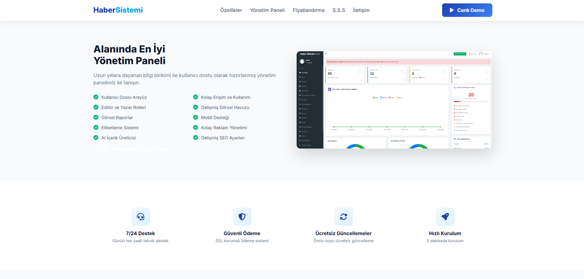The image size is (584, 279).
Task: Toggle the Haber legend marker in chart
Action: click(x=374, y=98)
